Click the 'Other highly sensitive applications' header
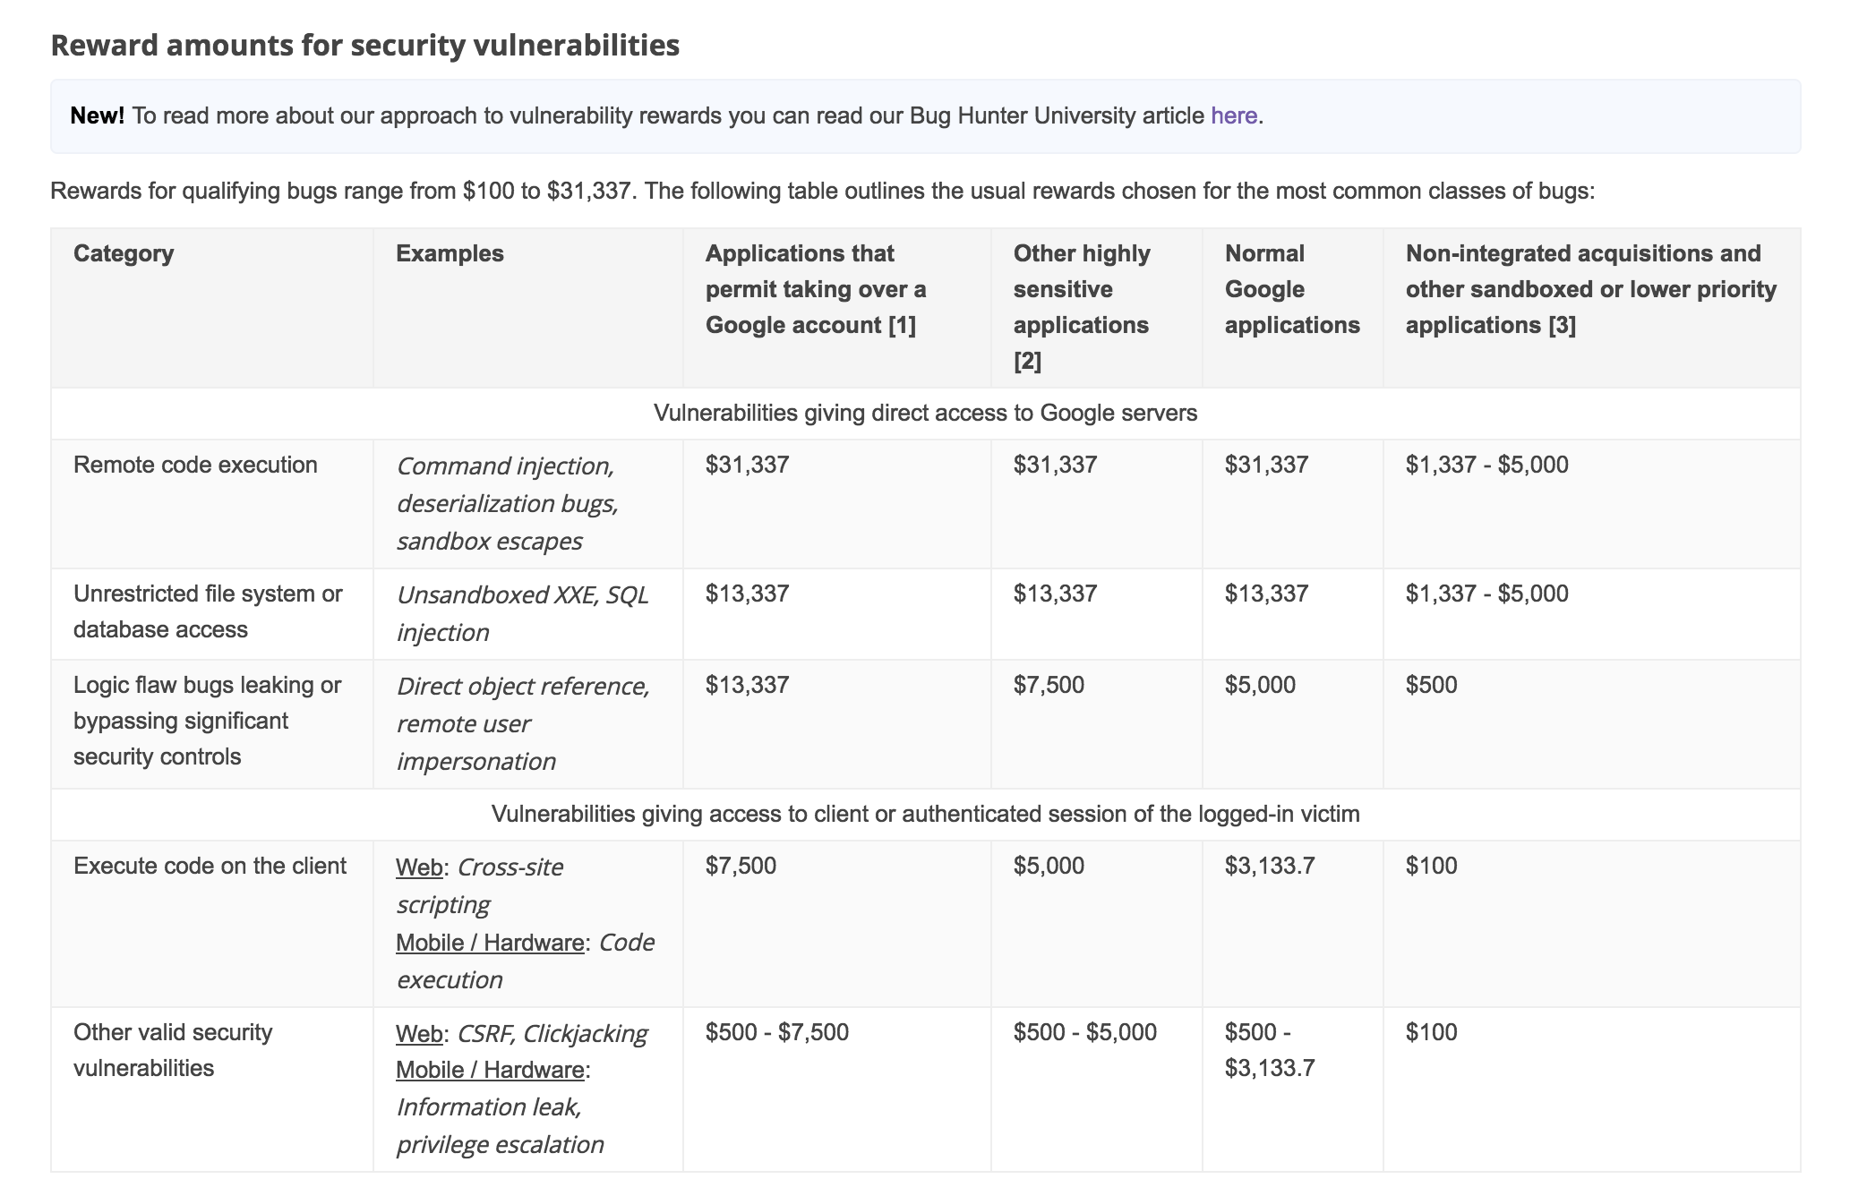 (x=1081, y=307)
